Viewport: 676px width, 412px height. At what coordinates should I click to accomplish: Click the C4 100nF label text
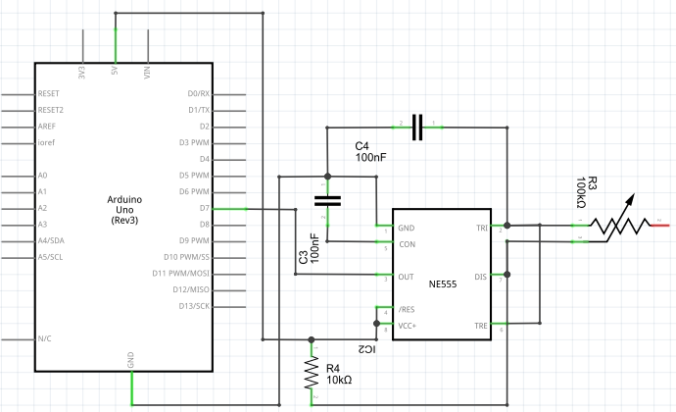pos(370,152)
